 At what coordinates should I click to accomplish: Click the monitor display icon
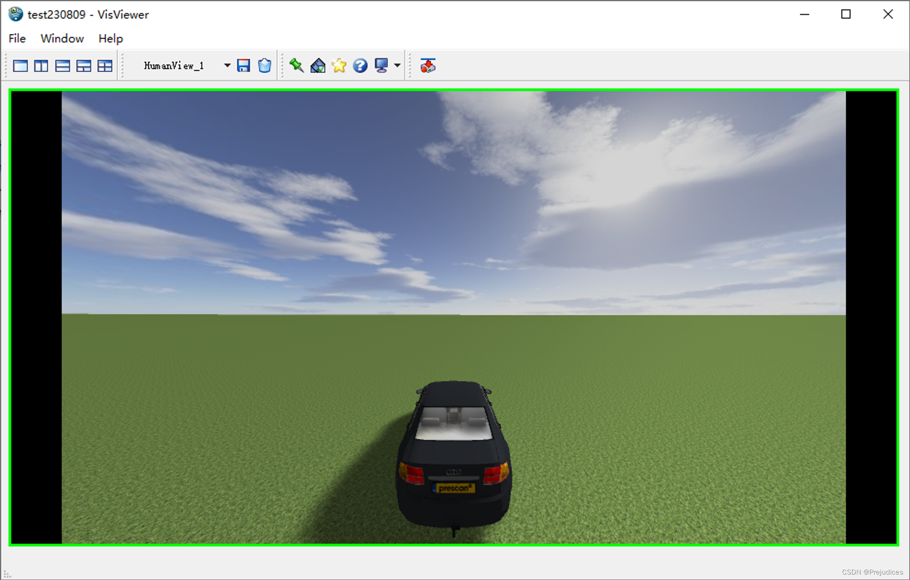(381, 66)
